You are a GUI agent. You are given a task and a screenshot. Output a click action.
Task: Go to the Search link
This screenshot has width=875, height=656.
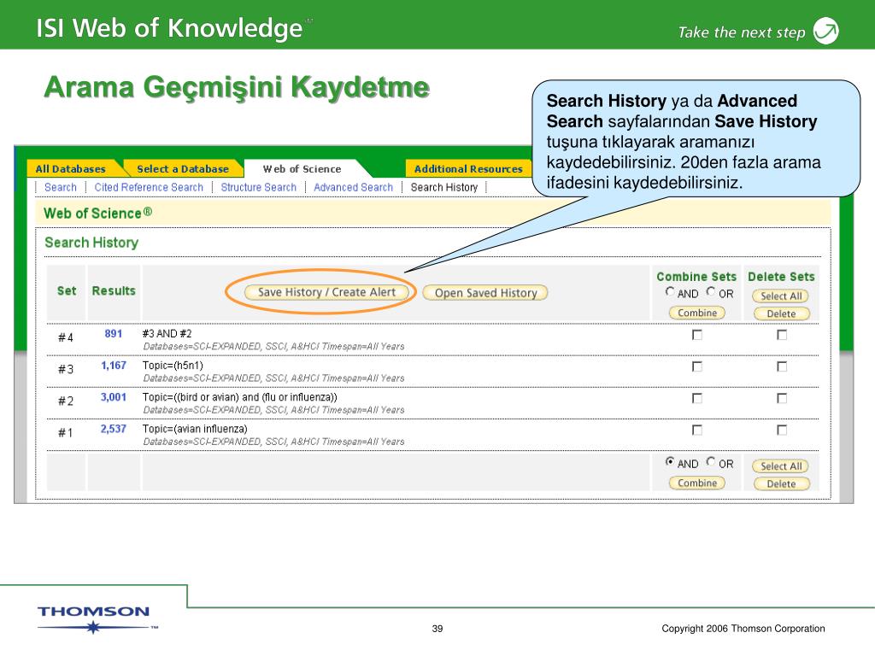[61, 187]
